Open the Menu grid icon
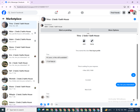The width and height of the screenshot is (140, 112). (124, 13)
